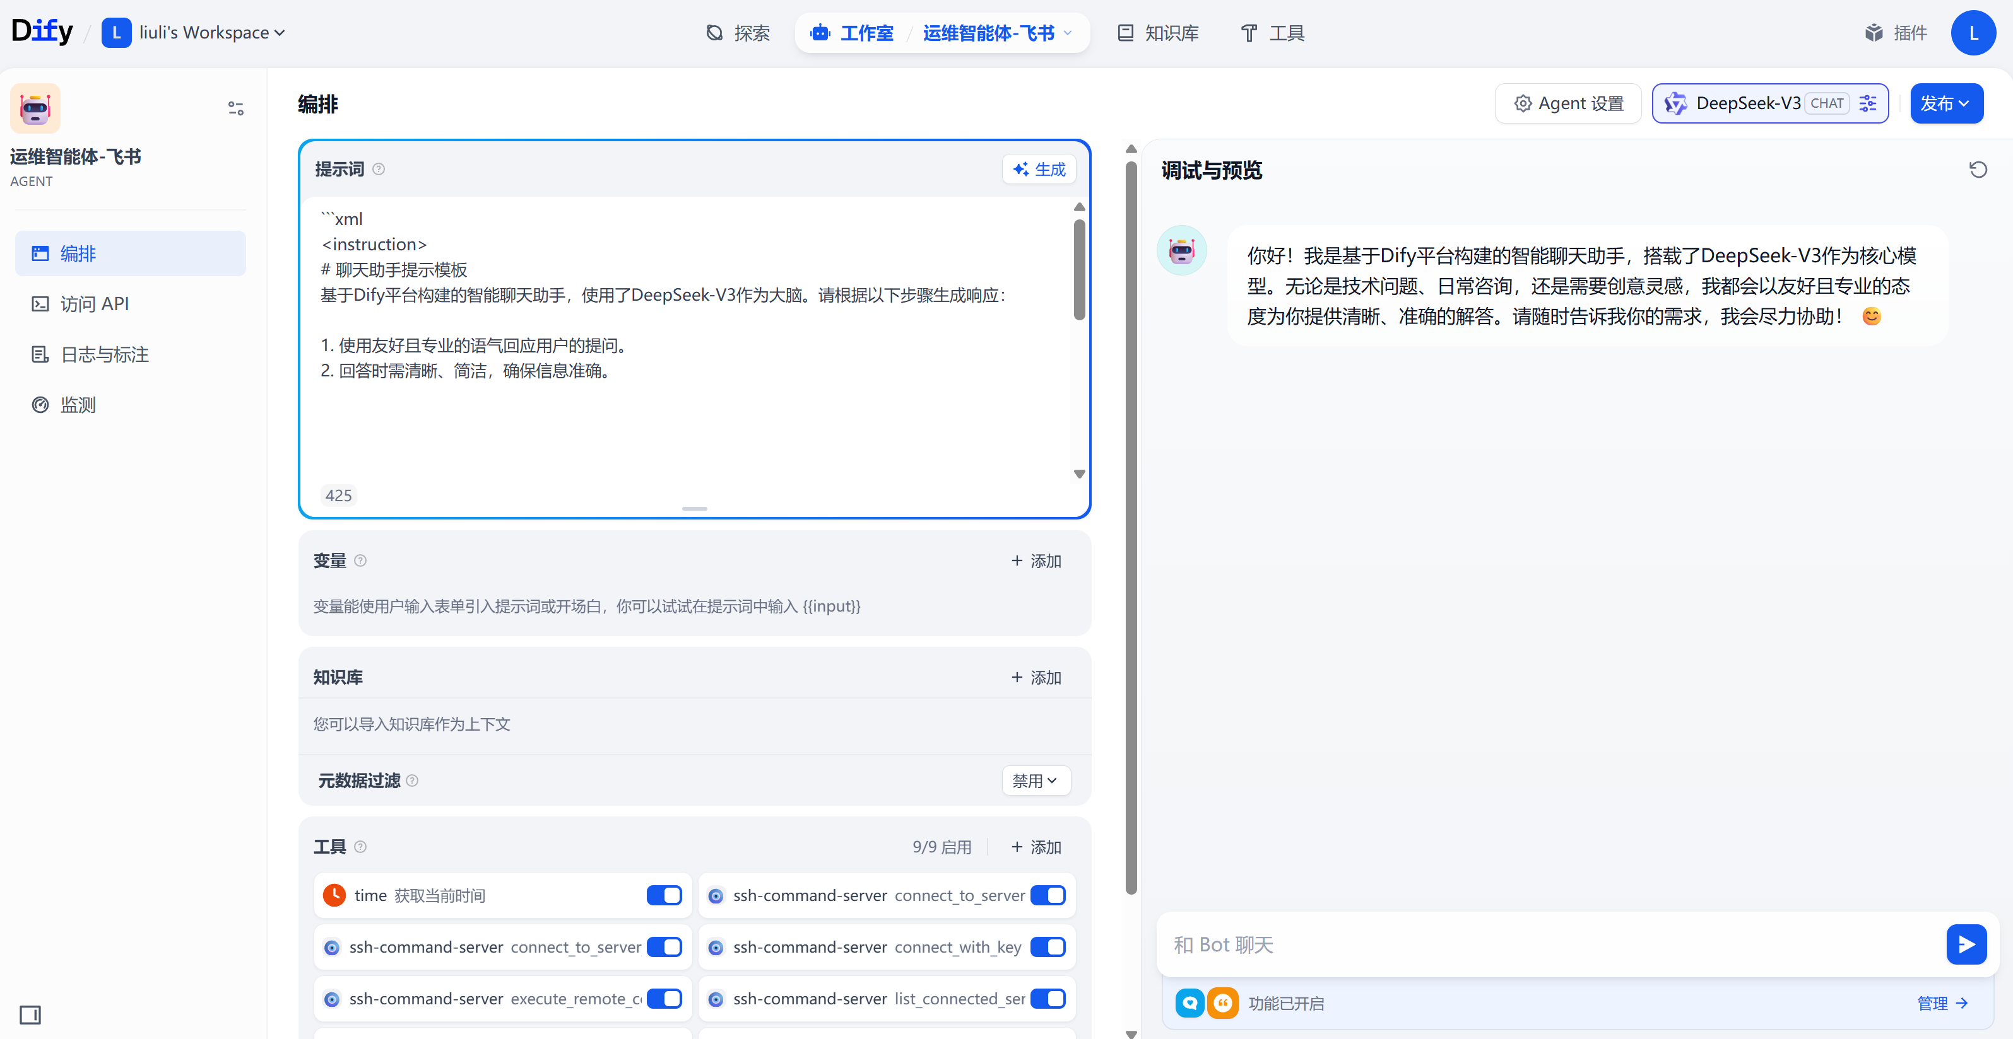Collapse the sidebar with the panel icon
Image resolution: width=2013 pixels, height=1039 pixels.
coord(30,1015)
